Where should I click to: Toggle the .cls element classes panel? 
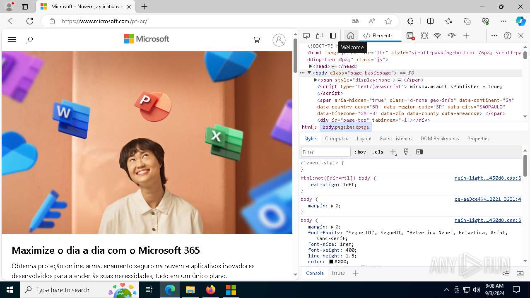(378, 152)
